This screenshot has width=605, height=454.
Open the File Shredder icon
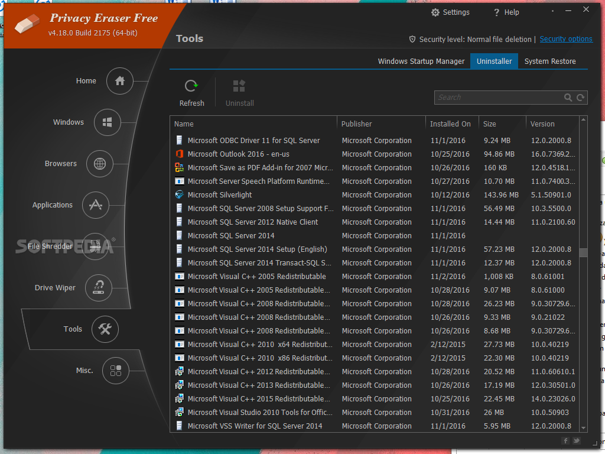pos(95,247)
